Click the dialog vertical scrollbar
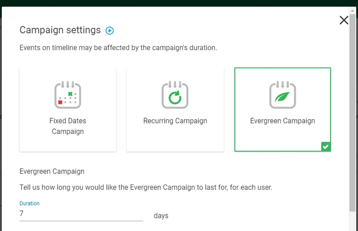 click(x=352, y=112)
